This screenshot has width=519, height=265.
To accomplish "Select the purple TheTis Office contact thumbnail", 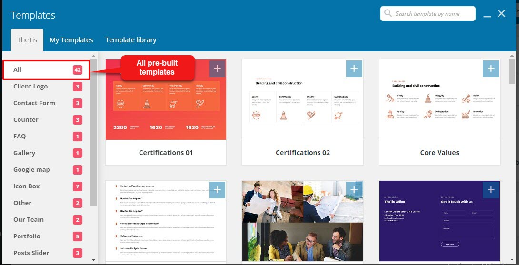I will 439,221.
